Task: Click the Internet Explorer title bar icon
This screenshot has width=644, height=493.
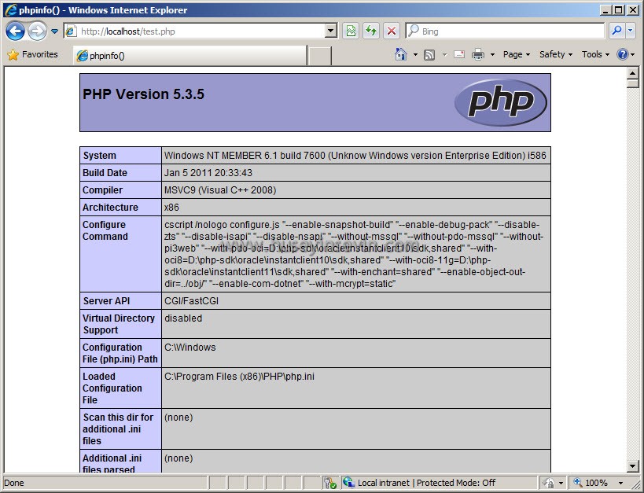Action: click(x=11, y=10)
